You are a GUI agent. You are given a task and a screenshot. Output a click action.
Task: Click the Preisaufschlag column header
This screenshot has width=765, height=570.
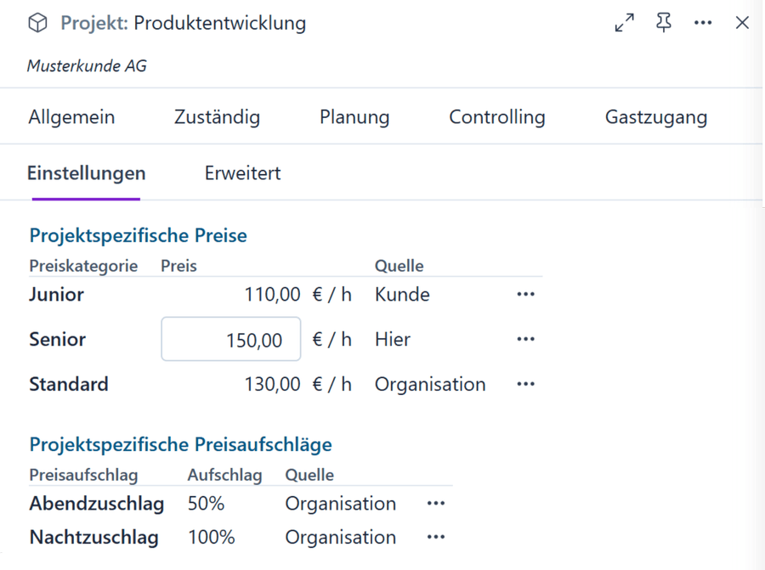pos(83,476)
